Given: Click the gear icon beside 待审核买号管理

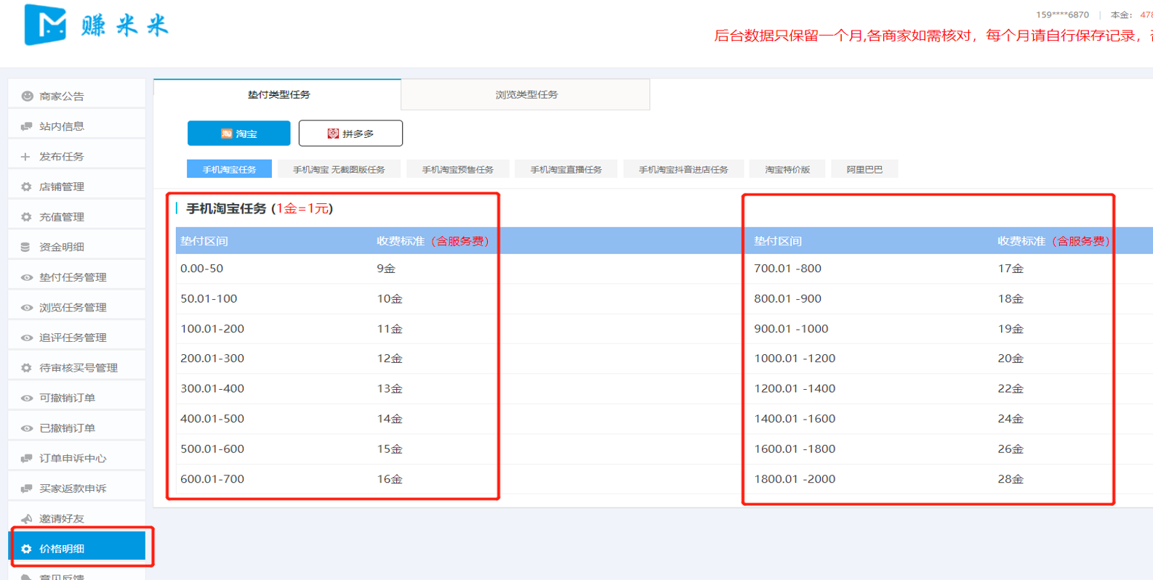Looking at the screenshot, I should [x=26, y=368].
